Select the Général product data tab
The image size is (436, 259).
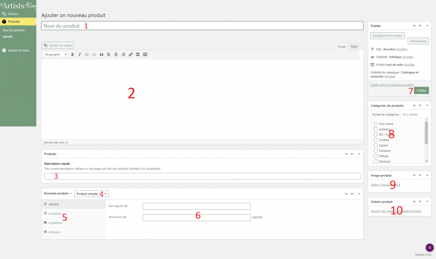(x=73, y=204)
